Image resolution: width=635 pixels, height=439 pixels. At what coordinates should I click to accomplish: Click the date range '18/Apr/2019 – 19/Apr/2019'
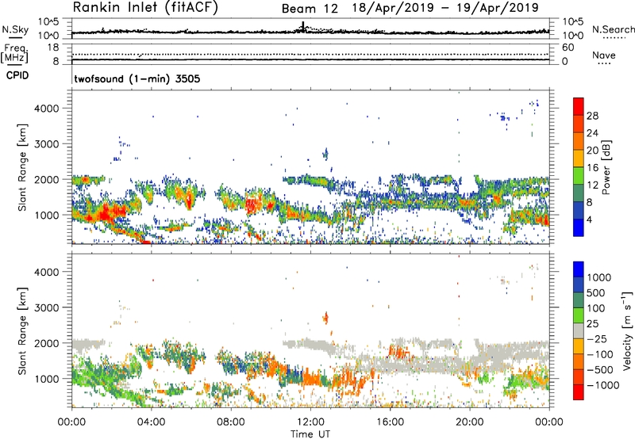tap(445, 8)
